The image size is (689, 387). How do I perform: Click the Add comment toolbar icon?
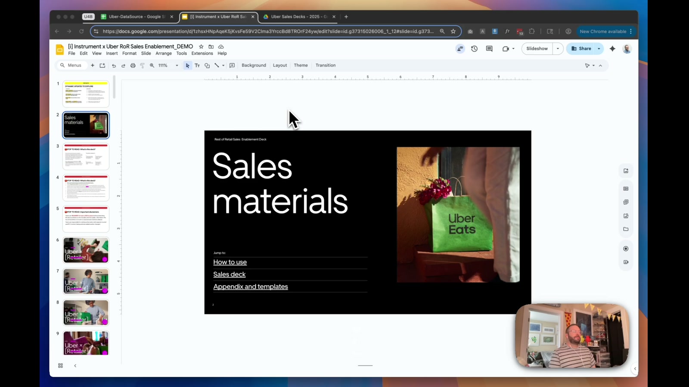[x=232, y=65]
